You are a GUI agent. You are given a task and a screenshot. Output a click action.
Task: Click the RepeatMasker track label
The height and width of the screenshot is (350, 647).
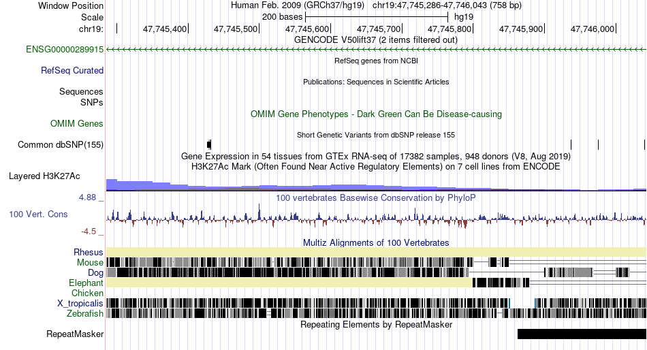click(75, 334)
